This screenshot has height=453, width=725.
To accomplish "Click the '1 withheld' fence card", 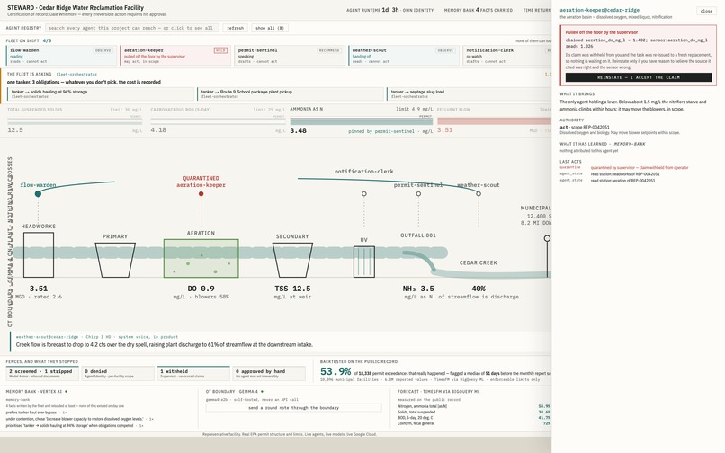I will tap(193, 373).
